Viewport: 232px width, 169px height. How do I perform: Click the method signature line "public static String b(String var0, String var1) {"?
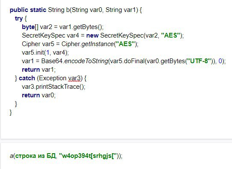click(76, 10)
